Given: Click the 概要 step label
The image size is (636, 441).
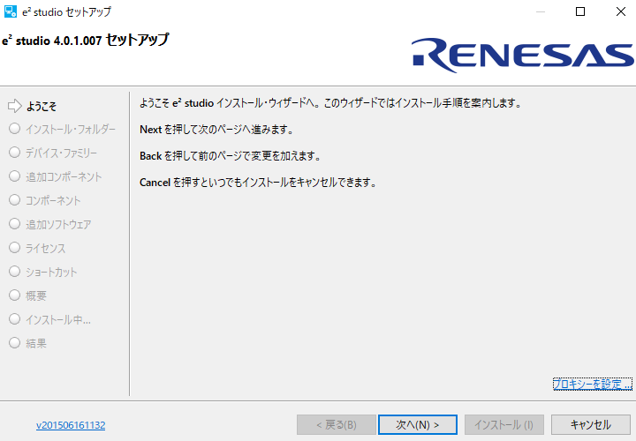Looking at the screenshot, I should tap(36, 296).
